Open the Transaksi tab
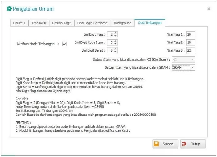Viewport: 217px width, 157px height. point(39,23)
